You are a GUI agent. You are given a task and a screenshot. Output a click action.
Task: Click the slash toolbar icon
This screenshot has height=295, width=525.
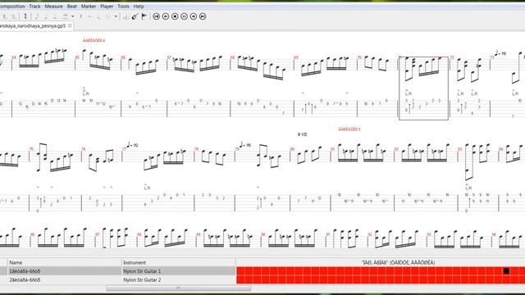80,16
